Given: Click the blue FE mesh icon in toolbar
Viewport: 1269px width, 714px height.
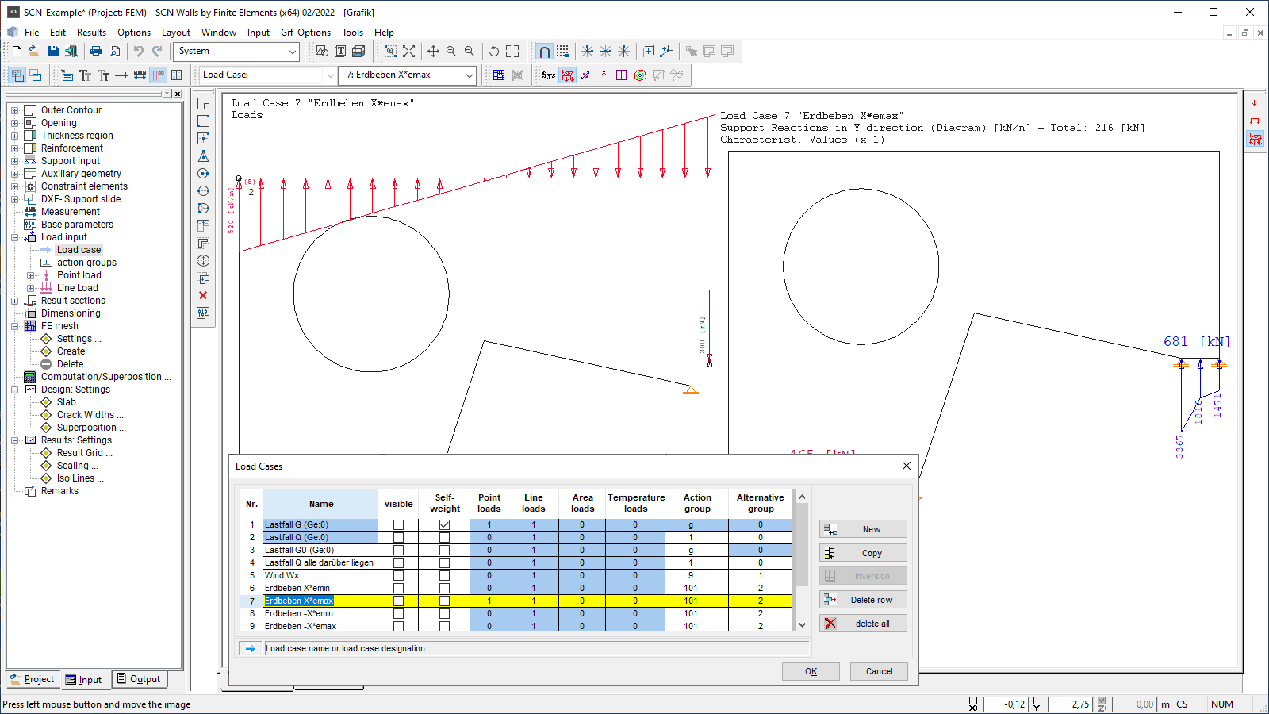Looking at the screenshot, I should click(x=499, y=75).
